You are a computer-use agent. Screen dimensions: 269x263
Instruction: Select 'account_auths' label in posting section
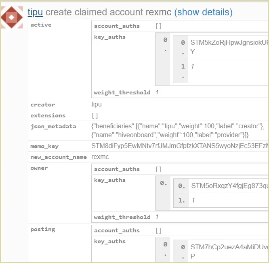tap(117, 231)
